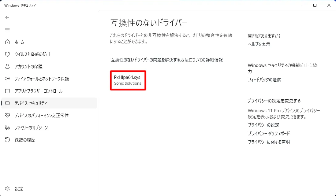Click the ヘルプを表示 link
This screenshot has height=196, width=336.
coord(259,44)
